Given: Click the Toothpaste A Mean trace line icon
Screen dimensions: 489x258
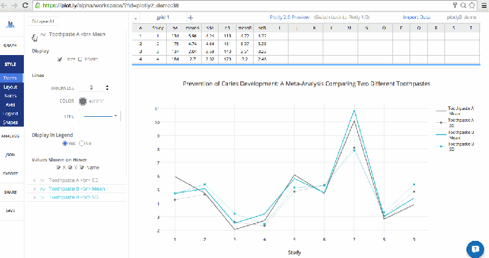Looking at the screenshot, I should pos(43,34).
